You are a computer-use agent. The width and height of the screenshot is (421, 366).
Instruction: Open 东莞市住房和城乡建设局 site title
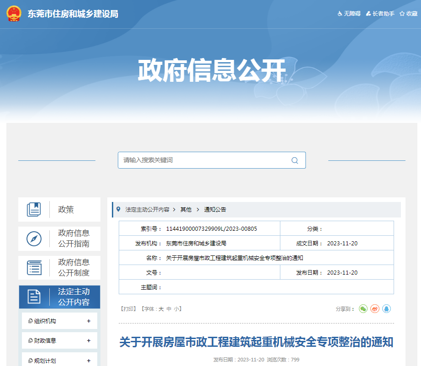pyautogui.click(x=73, y=14)
